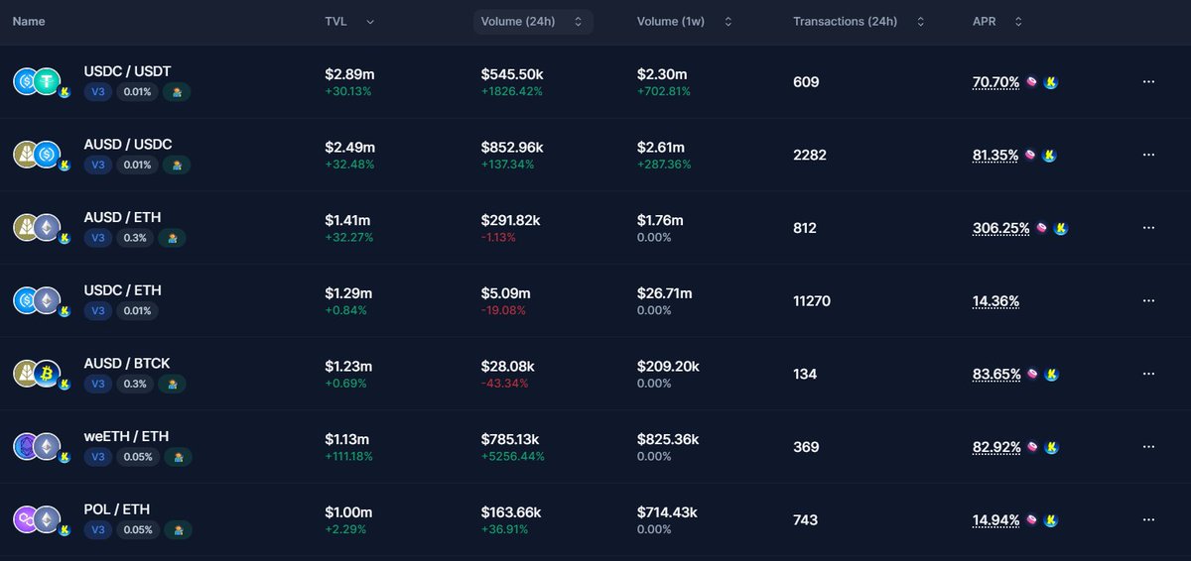
Task: Click the USDC / ETH token pair icon
Action: pos(40,300)
